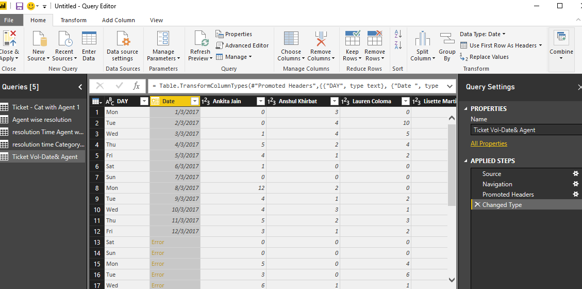Switch to the Transform tab
Viewport: 582px width, 289px height.
[74, 20]
